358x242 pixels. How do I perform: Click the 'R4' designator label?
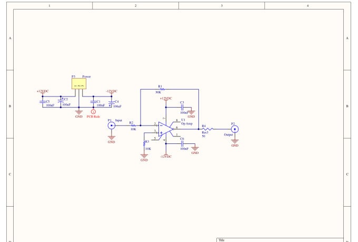(204, 126)
